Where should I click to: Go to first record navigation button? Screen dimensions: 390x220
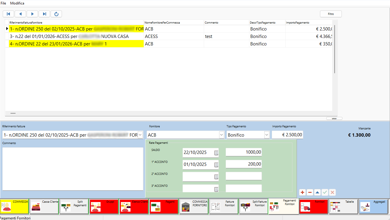point(8,14)
